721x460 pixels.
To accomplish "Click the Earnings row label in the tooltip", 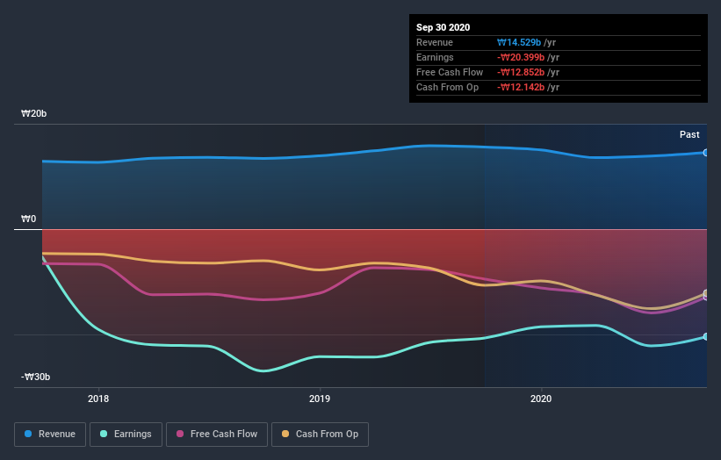I will click(435, 57).
